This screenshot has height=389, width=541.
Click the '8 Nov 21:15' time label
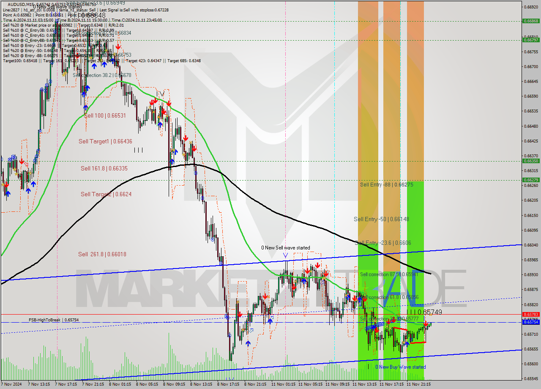coord(256,384)
